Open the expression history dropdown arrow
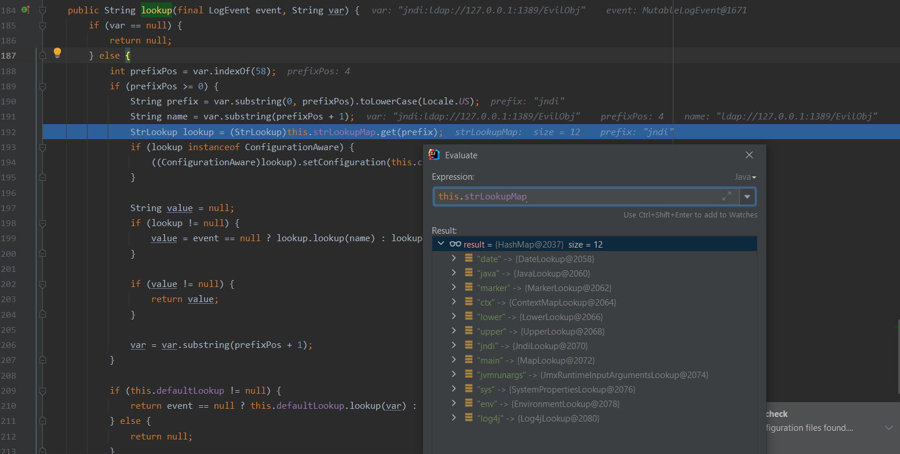Image resolution: width=900 pixels, height=454 pixels. coord(748,197)
